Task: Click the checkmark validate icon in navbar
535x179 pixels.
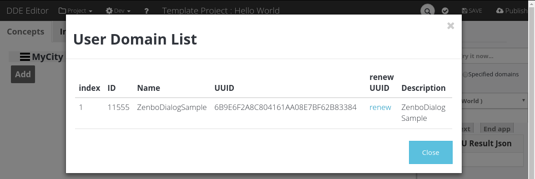Action: point(445,11)
